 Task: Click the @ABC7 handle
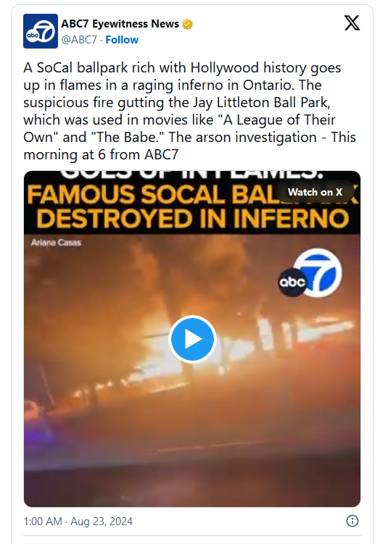tap(79, 40)
